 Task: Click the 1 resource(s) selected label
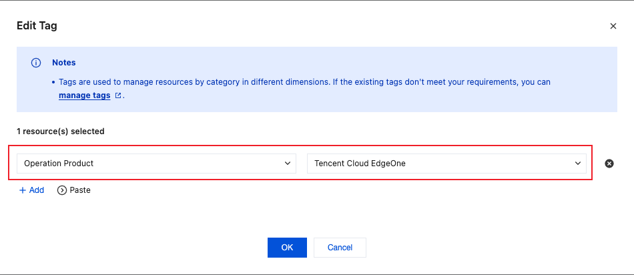point(61,131)
